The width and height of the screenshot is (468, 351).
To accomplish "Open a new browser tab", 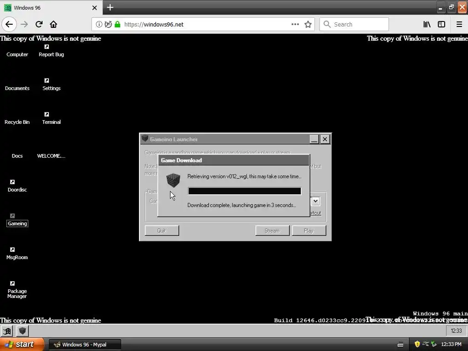I will (110, 7).
